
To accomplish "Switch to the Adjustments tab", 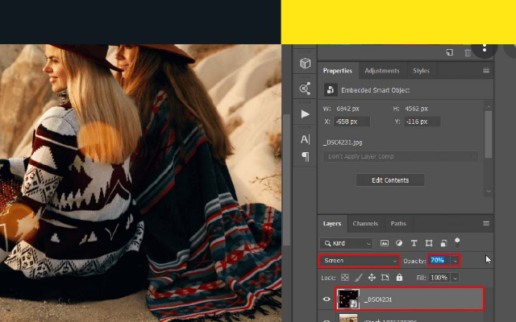I will (x=381, y=71).
